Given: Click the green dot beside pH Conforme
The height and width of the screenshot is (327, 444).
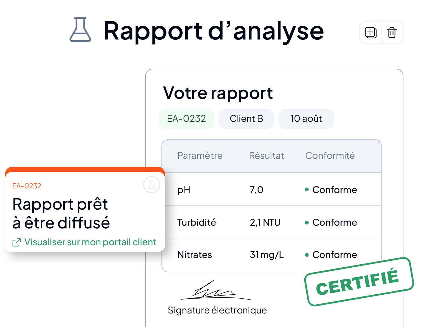Looking at the screenshot, I should point(307,189).
